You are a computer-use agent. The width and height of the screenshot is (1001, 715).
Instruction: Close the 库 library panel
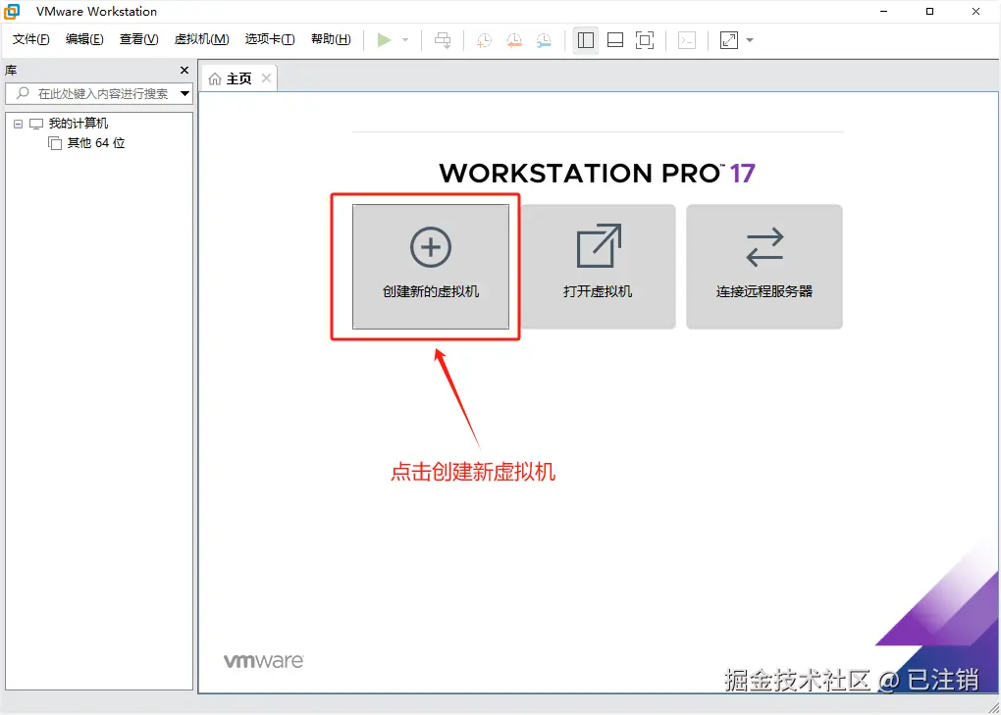click(x=184, y=71)
